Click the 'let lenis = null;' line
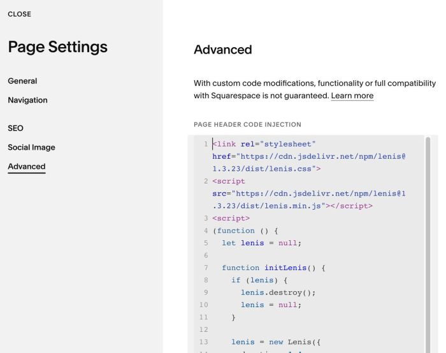 pos(261,243)
